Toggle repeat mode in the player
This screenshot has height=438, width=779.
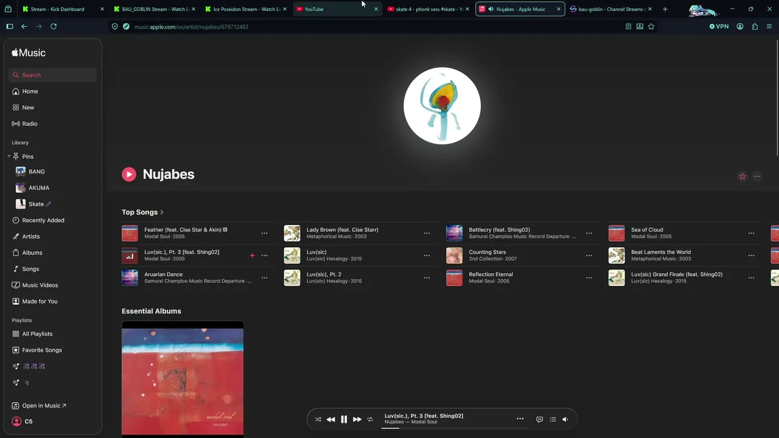(370, 419)
